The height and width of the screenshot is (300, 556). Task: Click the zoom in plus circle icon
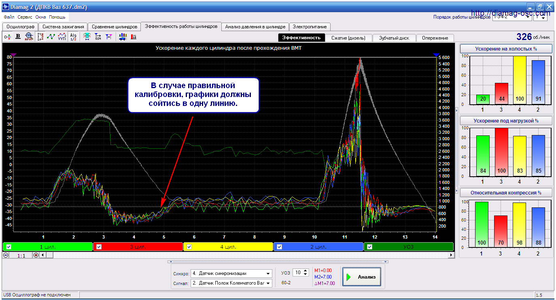coord(36,255)
